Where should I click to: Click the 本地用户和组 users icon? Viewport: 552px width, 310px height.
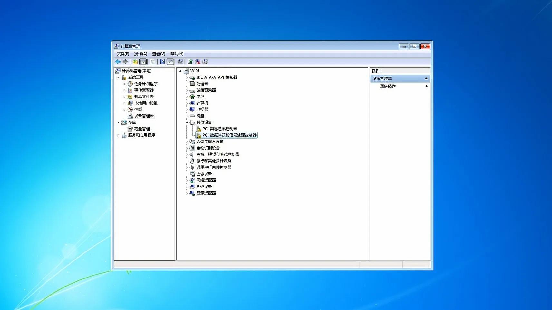[130, 103]
